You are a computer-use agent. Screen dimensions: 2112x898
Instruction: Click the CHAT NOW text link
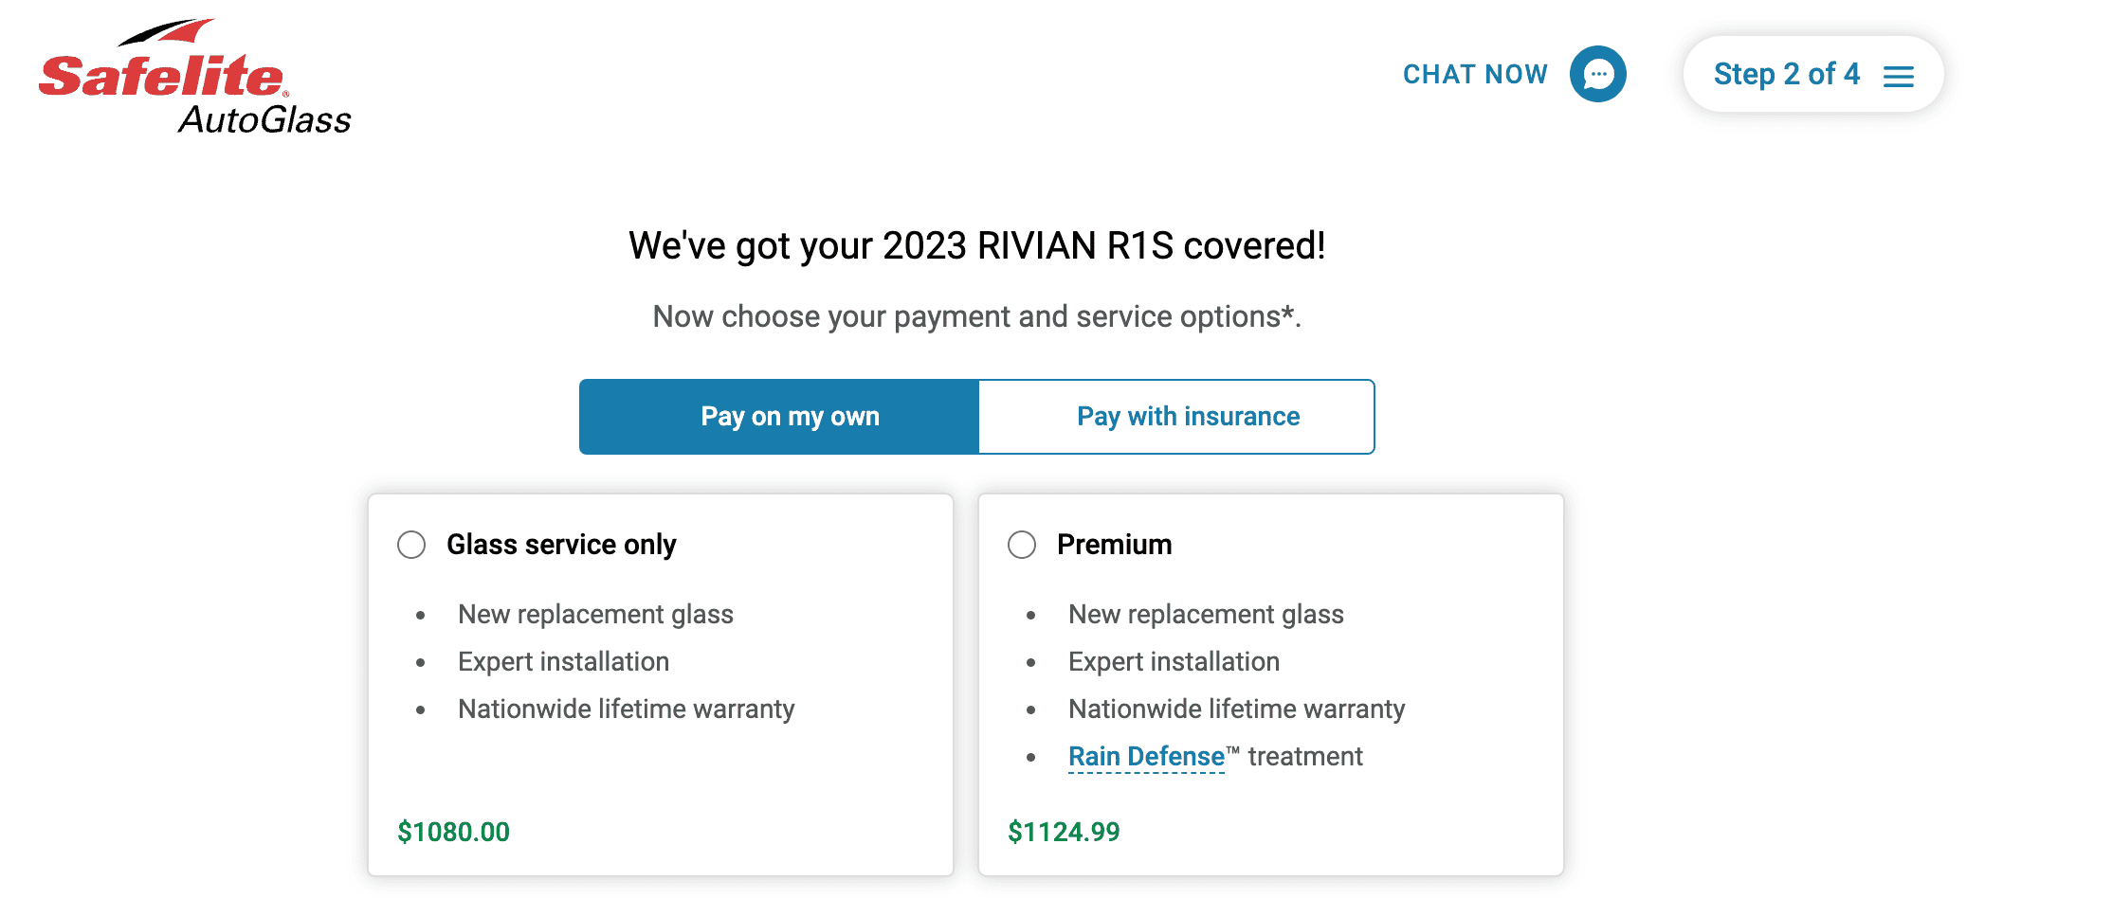tap(1475, 74)
